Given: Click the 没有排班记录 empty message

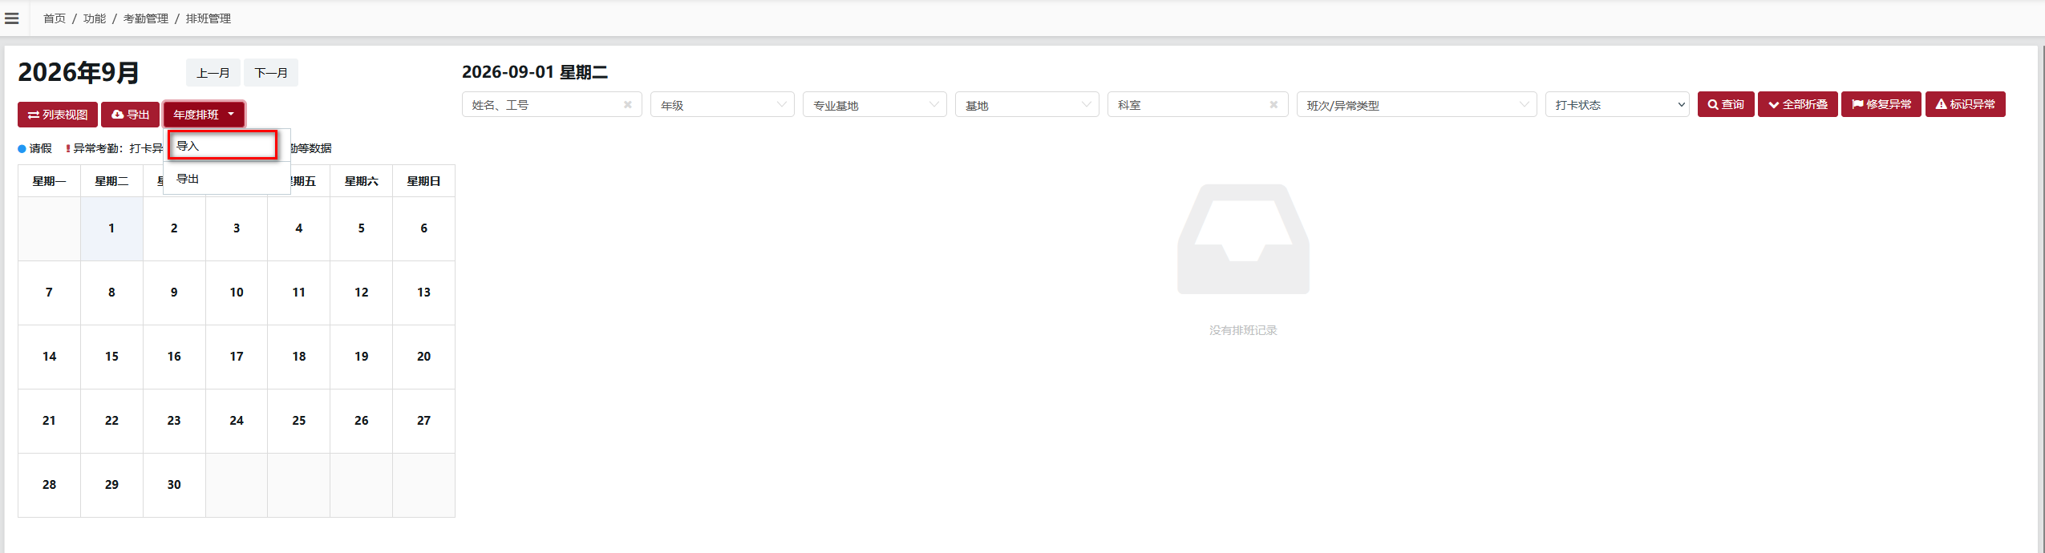Looking at the screenshot, I should click(1243, 330).
